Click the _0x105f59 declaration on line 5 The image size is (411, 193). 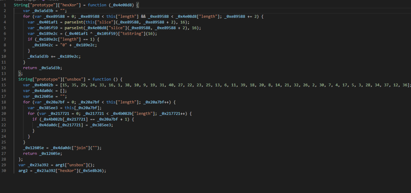[48, 28]
